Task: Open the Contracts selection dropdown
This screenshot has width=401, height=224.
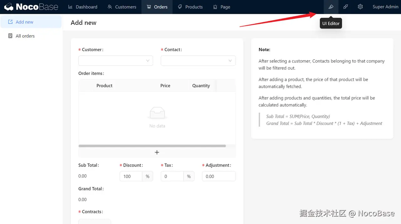Action: pyautogui.click(x=95, y=222)
